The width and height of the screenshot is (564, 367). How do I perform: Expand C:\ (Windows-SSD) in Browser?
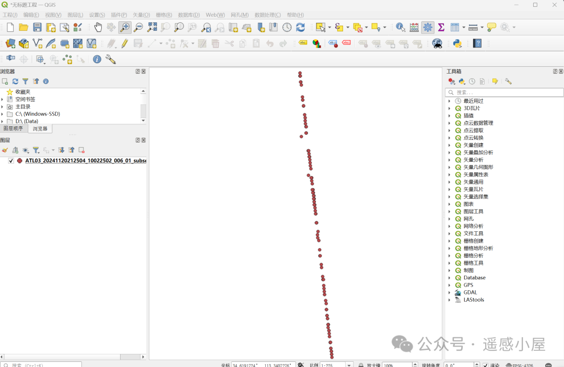[x=3, y=114]
